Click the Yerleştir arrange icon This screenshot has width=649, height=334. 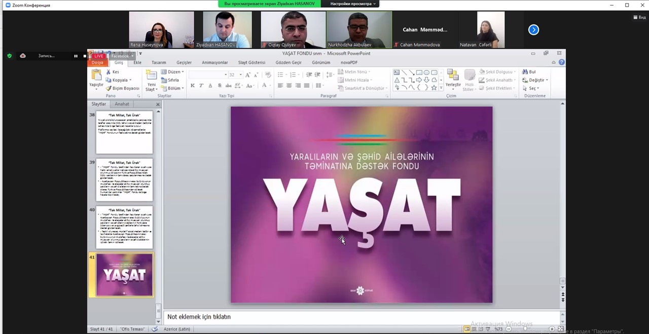453,76
